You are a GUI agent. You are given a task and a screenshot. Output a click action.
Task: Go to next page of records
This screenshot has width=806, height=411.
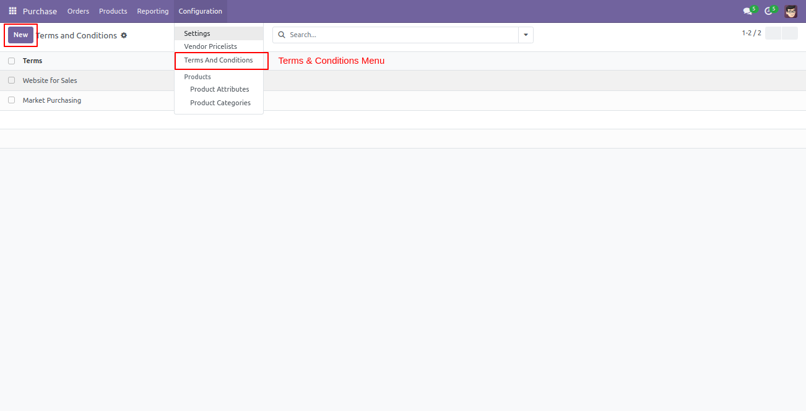point(790,33)
